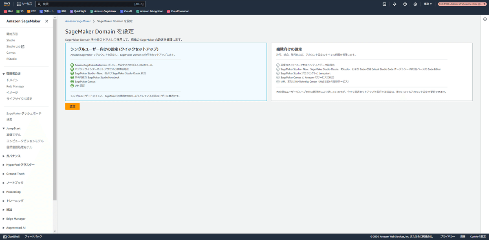Open the IAM favorite shortcut
Screen dimensions: 489x240
(8, 11)
